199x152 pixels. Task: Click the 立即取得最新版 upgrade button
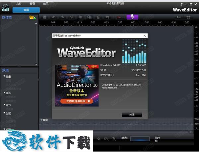point(77,101)
